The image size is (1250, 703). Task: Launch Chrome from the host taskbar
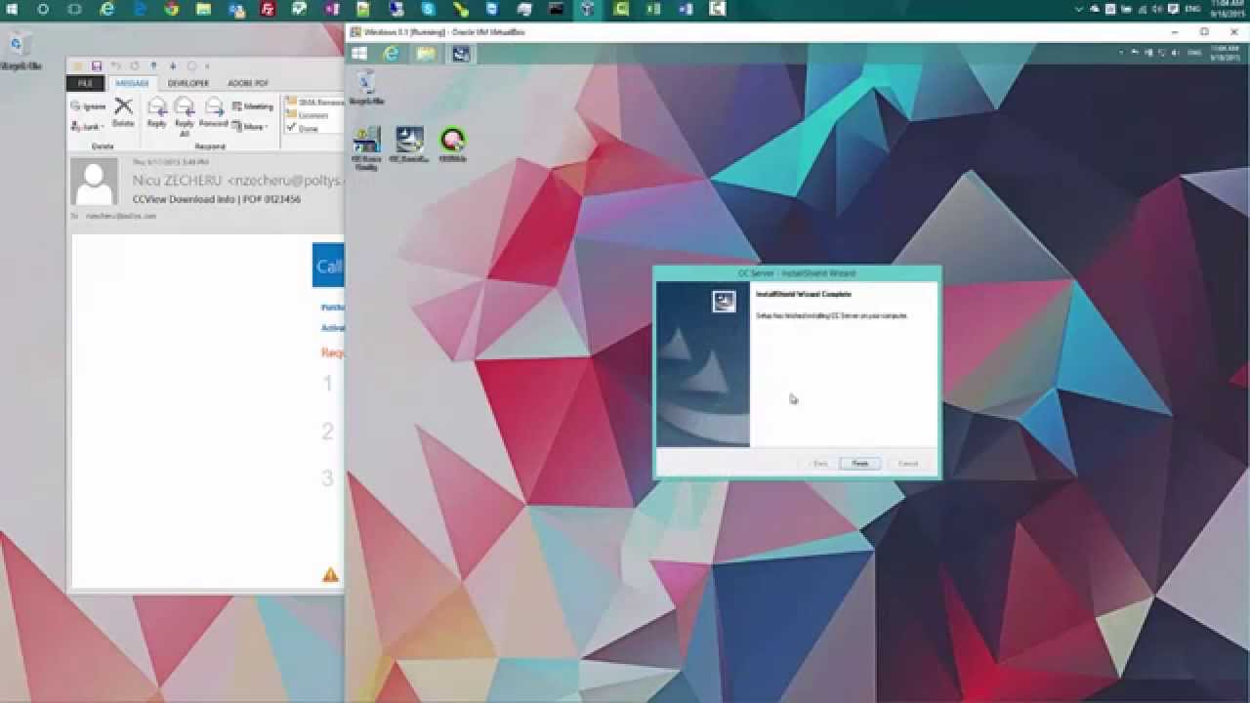171,9
